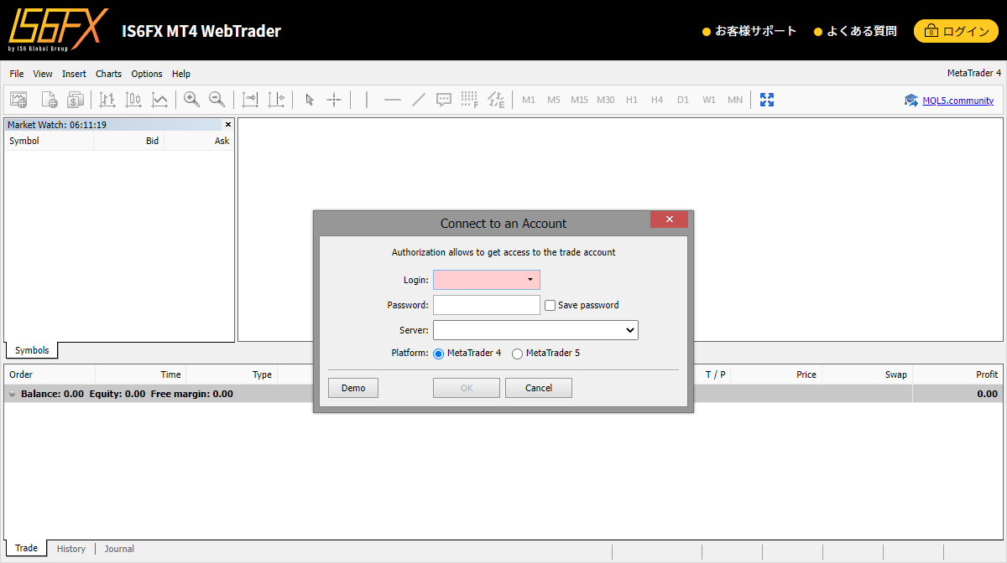Switch to MN timeframe

click(x=735, y=100)
